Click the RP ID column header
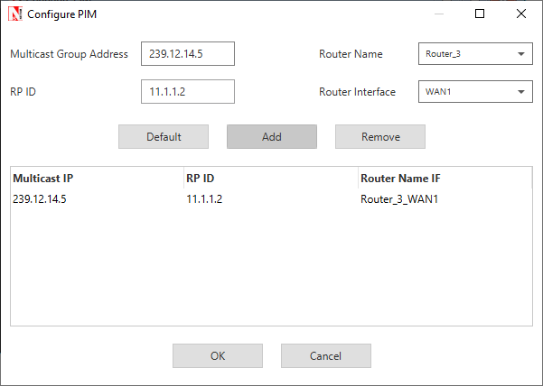The width and height of the screenshot is (543, 386). pyautogui.click(x=269, y=179)
